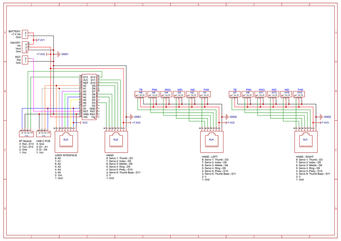The image size is (341, 241).
Task: Click the VIN pin label
Action: [85, 117]
